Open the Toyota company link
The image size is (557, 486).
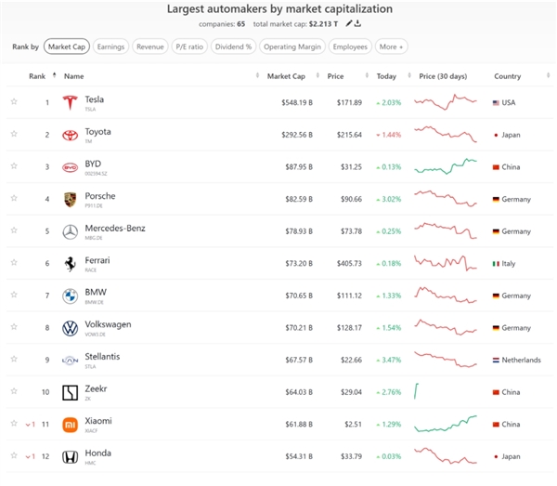tap(97, 131)
